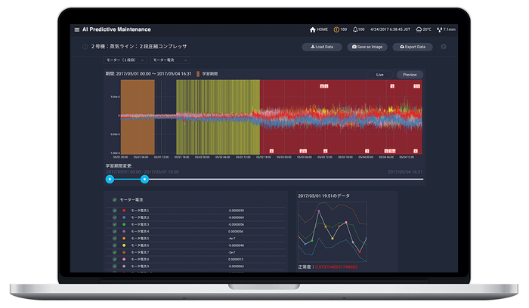Toggle checkbox for モータ電流1 row

click(115, 211)
